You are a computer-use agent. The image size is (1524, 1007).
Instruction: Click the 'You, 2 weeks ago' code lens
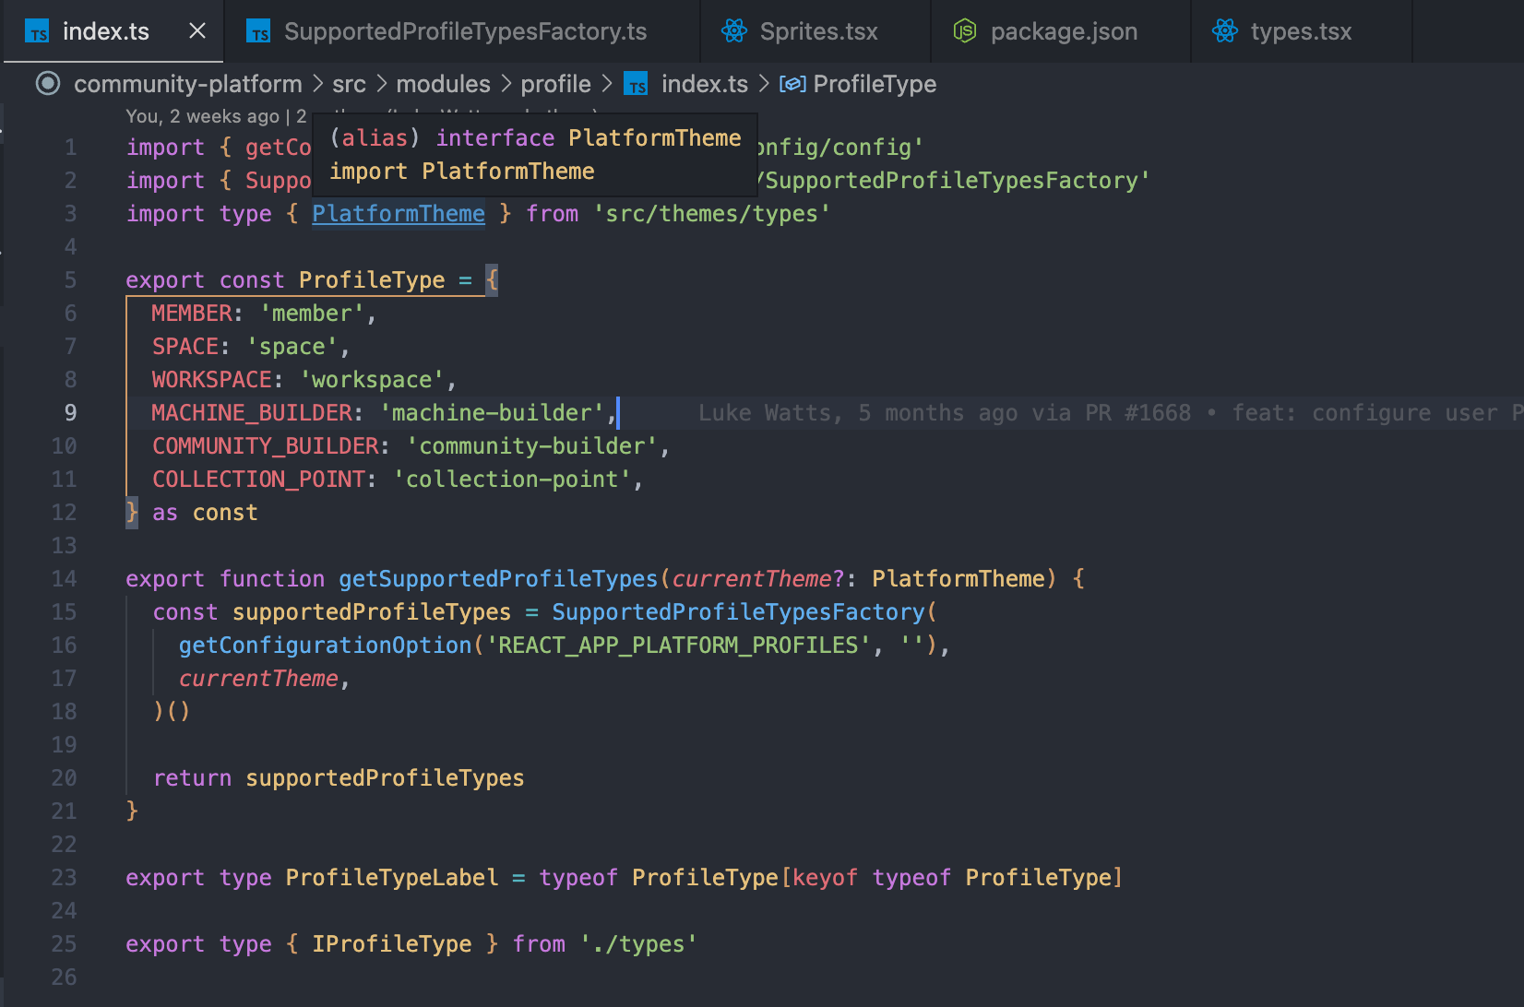pyautogui.click(x=202, y=117)
